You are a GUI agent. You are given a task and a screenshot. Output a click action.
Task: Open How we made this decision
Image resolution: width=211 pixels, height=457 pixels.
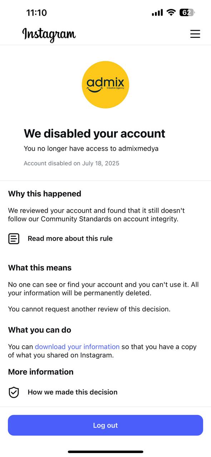point(72,392)
